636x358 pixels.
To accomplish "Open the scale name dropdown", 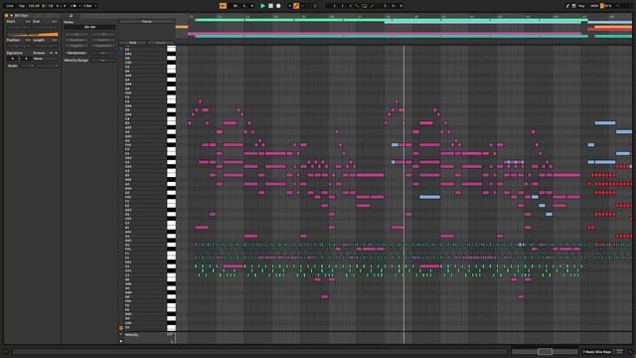I will tap(47, 66).
